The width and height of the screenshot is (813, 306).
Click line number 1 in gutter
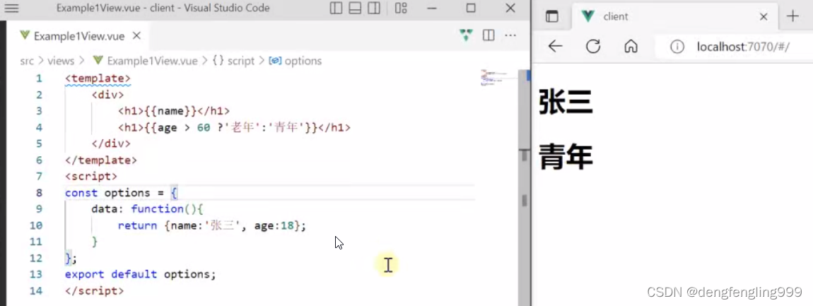pyautogui.click(x=39, y=78)
